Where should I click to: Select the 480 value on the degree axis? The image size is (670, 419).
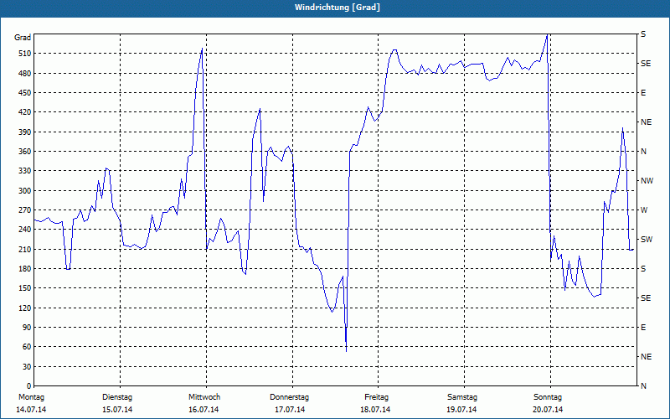tap(24, 74)
